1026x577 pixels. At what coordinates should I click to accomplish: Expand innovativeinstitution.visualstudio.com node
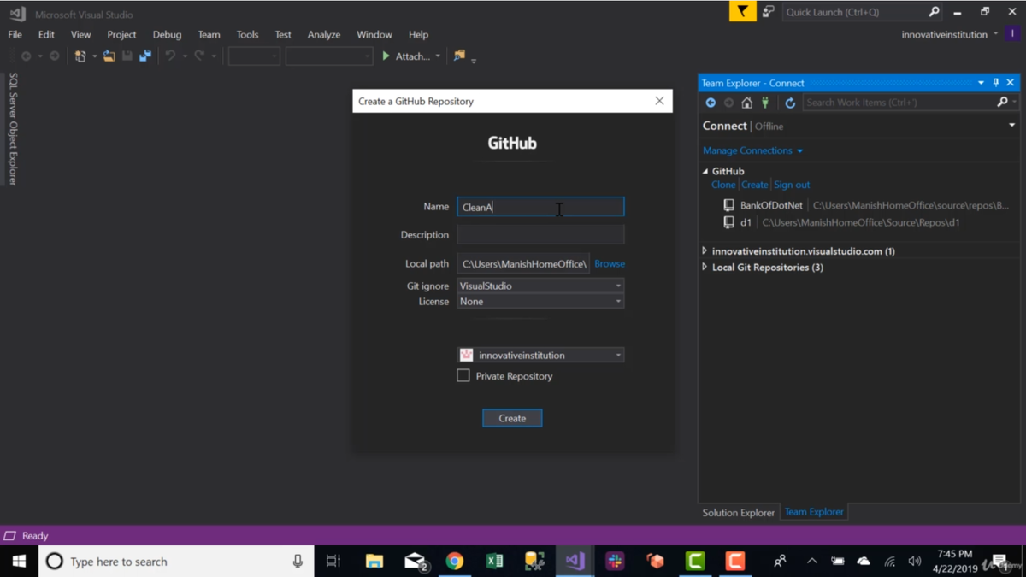point(705,251)
